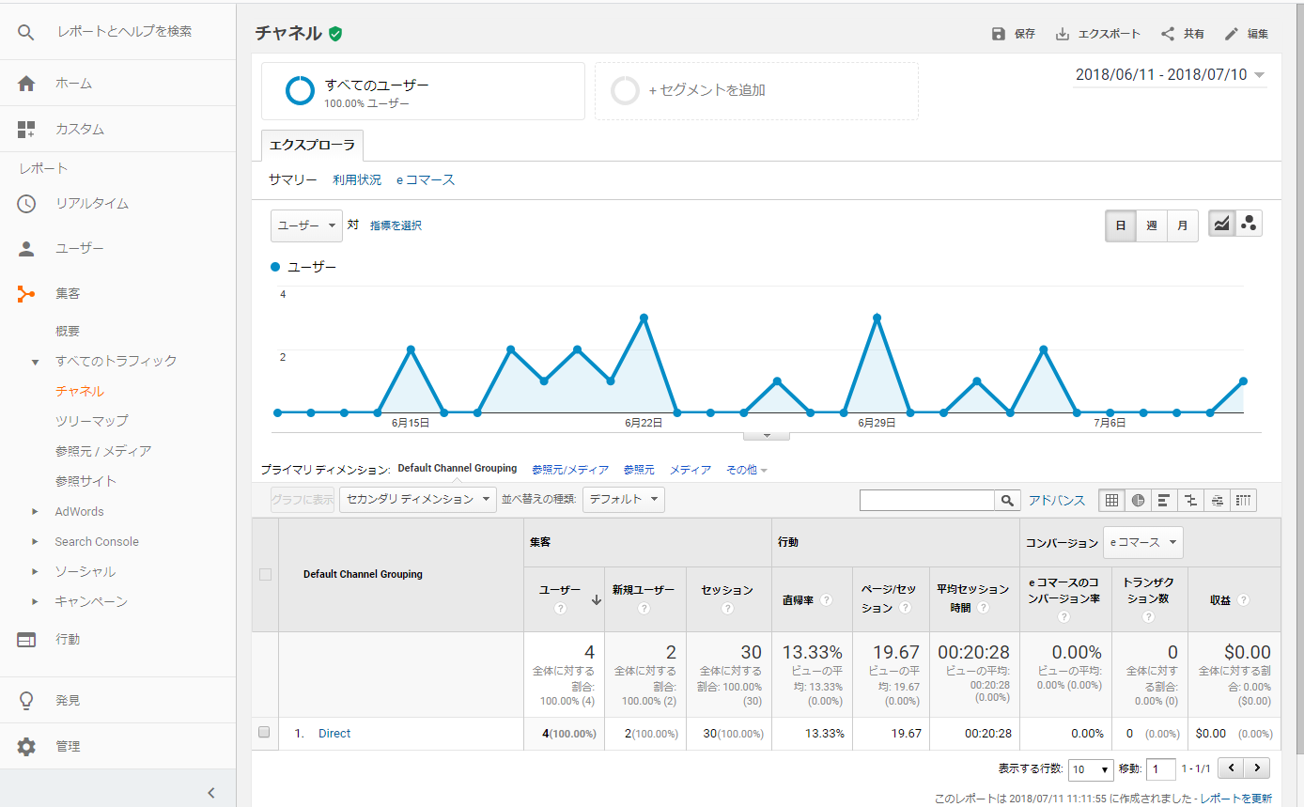Select the term cloud view icon
Viewport: 1304px width, 807px height.
[x=1218, y=501]
